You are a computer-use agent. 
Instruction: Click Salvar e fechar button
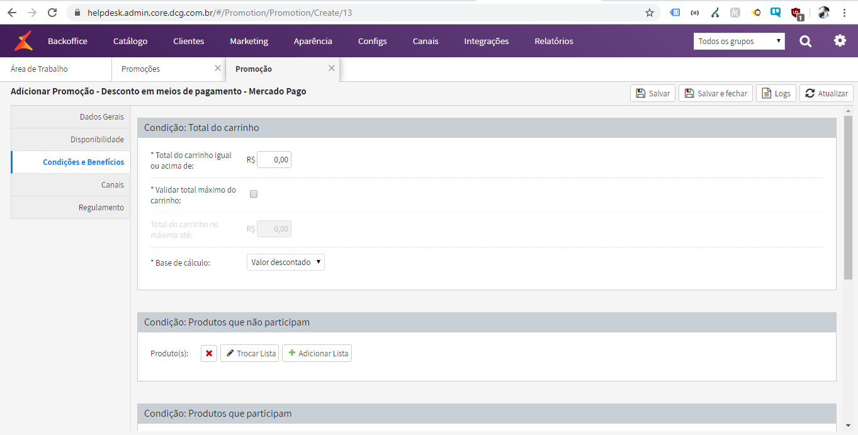(x=716, y=93)
